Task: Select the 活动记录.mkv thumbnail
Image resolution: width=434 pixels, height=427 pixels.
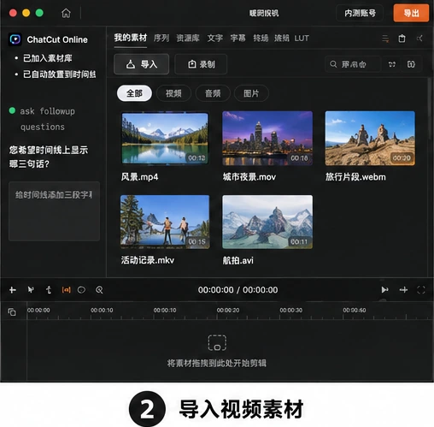Action: point(165,222)
